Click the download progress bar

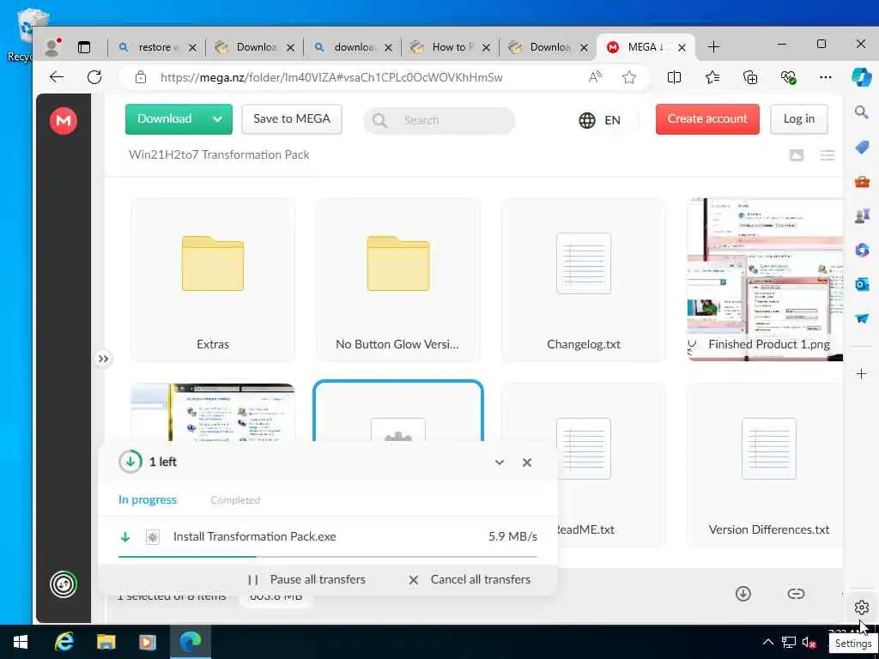pyautogui.click(x=328, y=556)
